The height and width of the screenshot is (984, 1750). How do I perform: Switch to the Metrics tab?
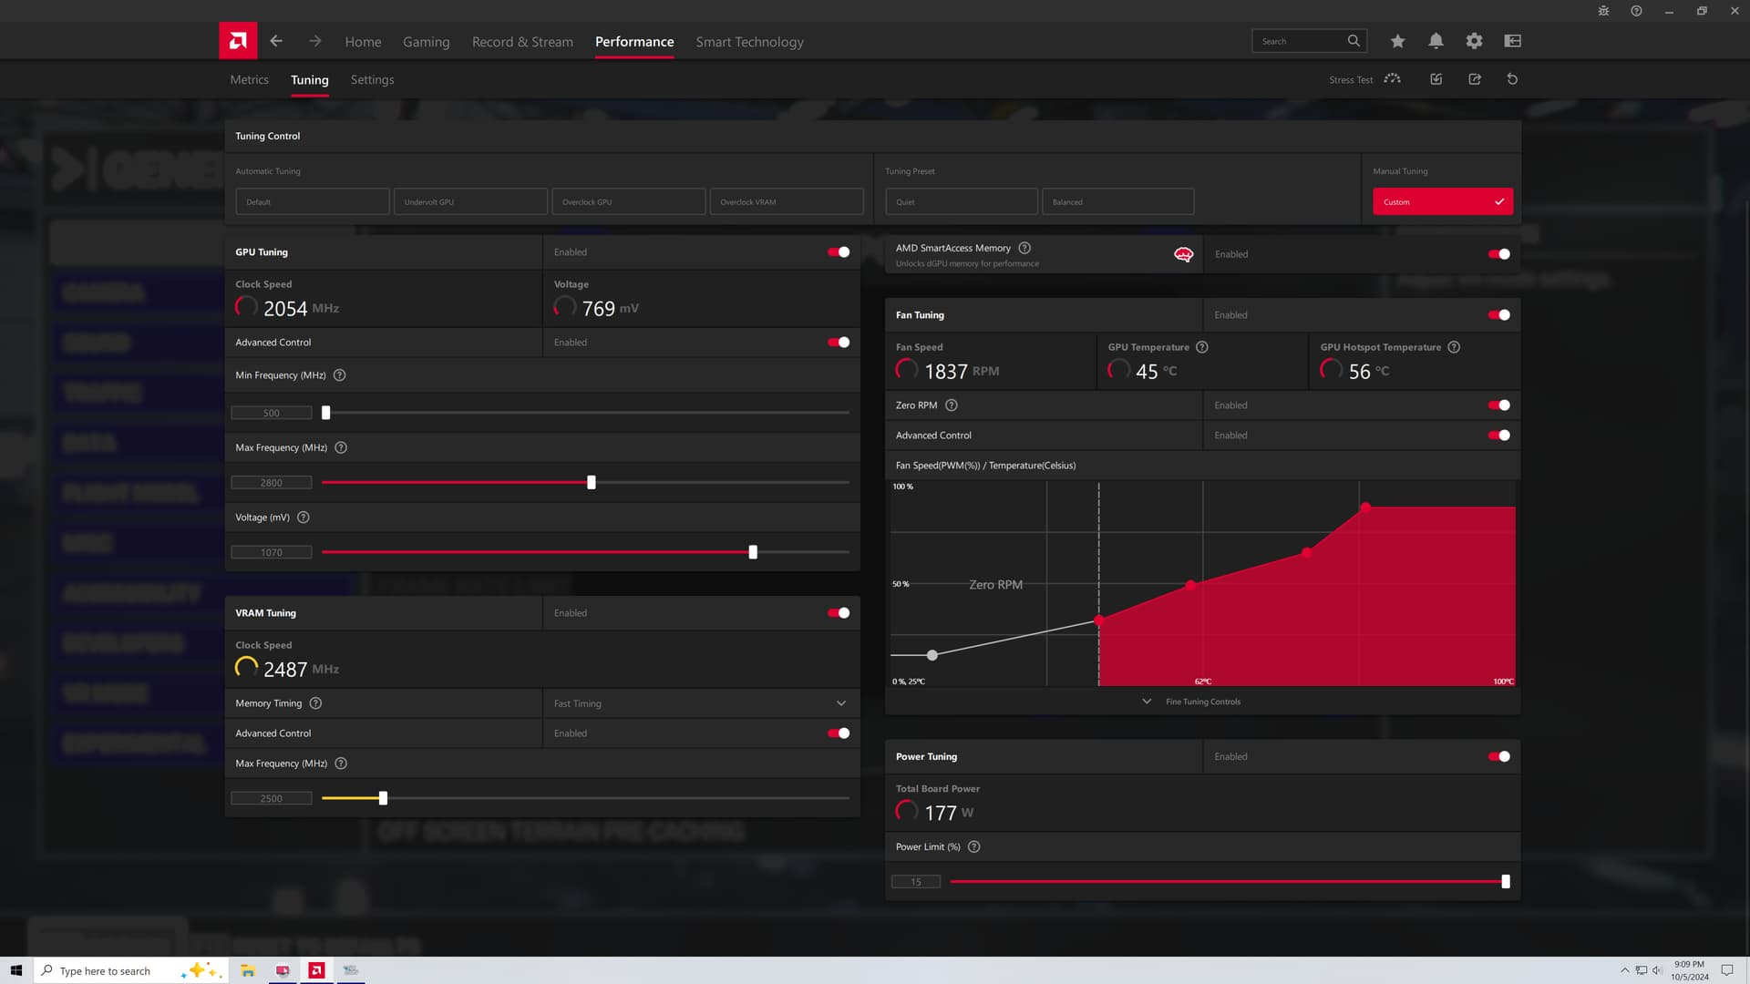pos(249,80)
